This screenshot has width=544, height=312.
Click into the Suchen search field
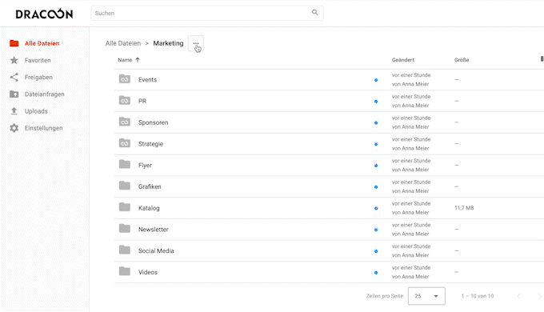tap(202, 13)
